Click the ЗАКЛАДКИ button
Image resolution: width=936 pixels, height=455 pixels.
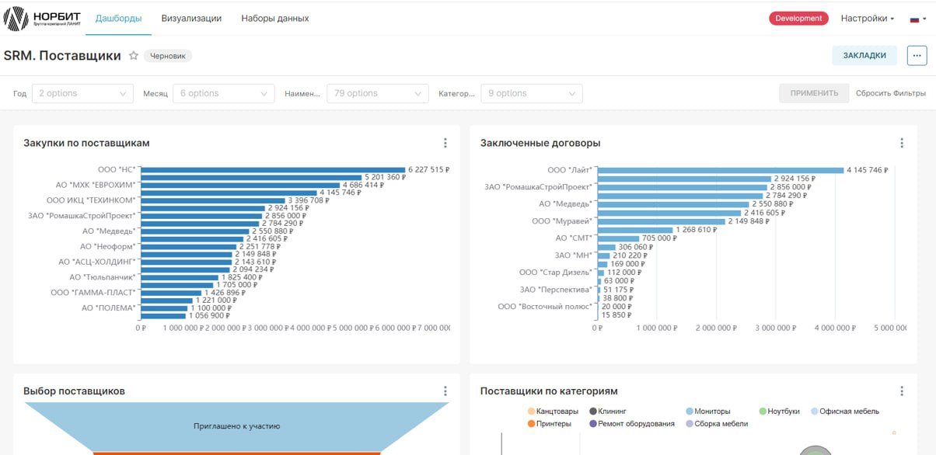[864, 55]
